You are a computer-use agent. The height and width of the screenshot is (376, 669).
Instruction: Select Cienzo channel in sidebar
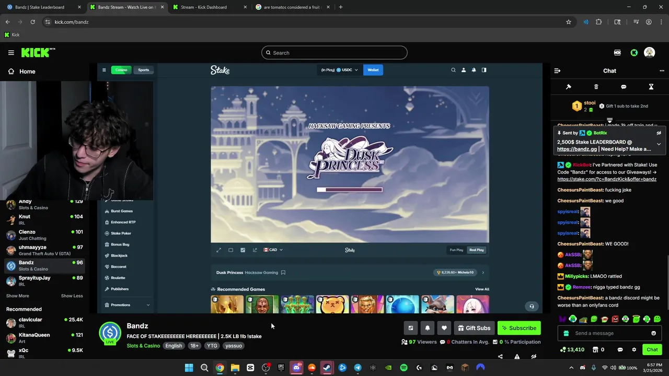[x=44, y=234]
